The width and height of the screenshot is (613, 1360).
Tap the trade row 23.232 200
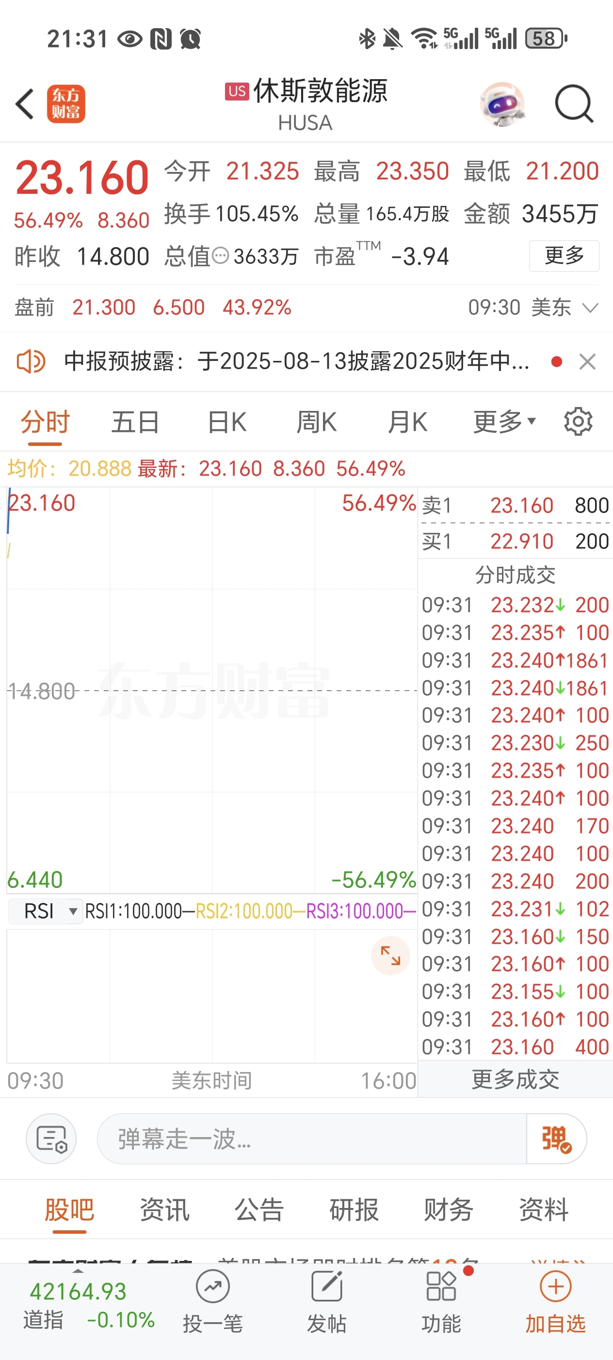[x=515, y=605]
